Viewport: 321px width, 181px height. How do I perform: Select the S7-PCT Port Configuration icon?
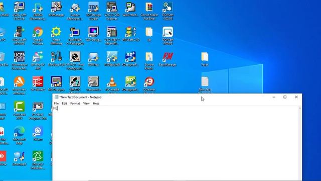(x=75, y=60)
